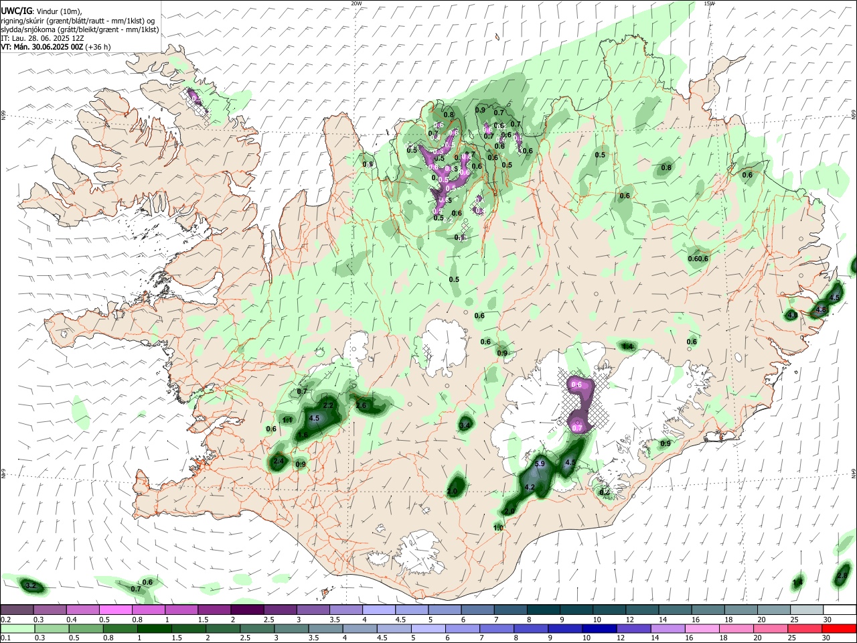This screenshot has width=857, height=643.
Task: Click the 1.0 precipitation value
Action: point(498,528)
